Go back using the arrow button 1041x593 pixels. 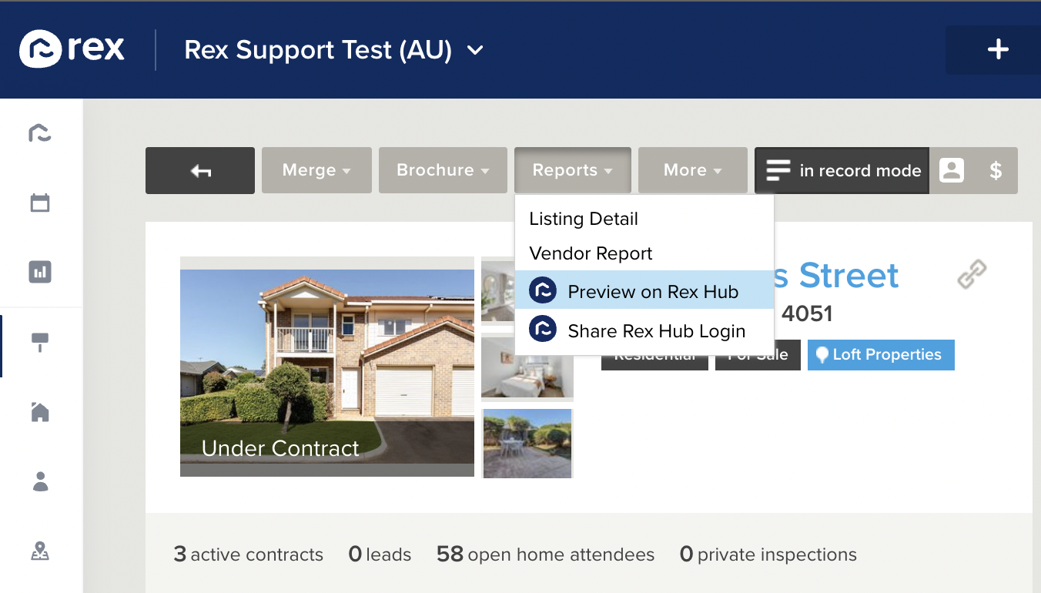pyautogui.click(x=199, y=170)
